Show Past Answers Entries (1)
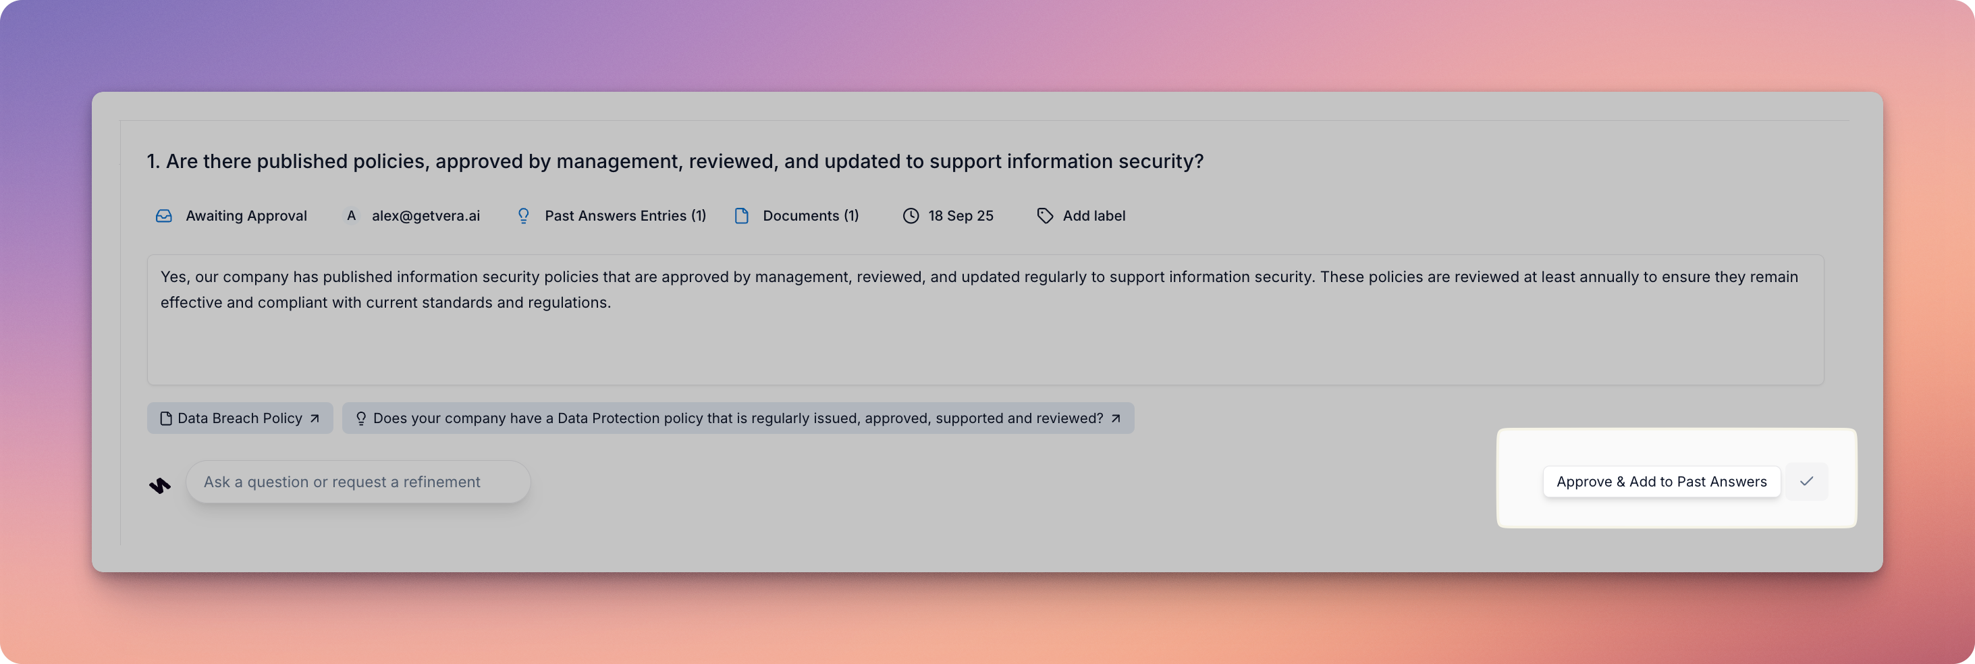The height and width of the screenshot is (664, 1975). click(x=625, y=216)
